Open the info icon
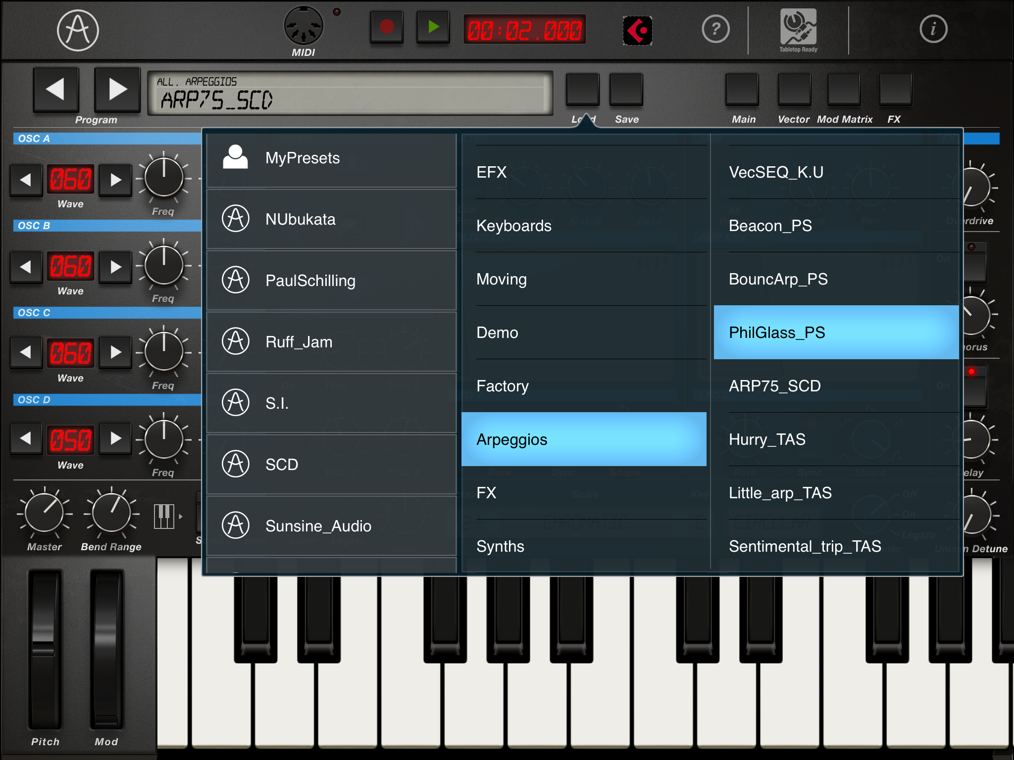 point(933,29)
